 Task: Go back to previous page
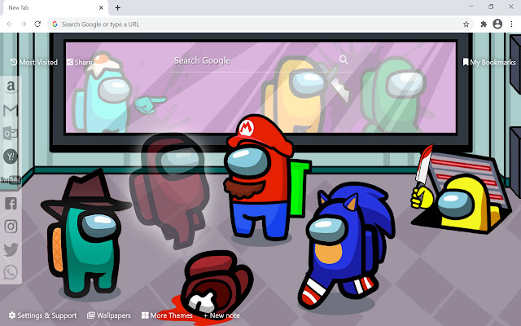point(10,24)
